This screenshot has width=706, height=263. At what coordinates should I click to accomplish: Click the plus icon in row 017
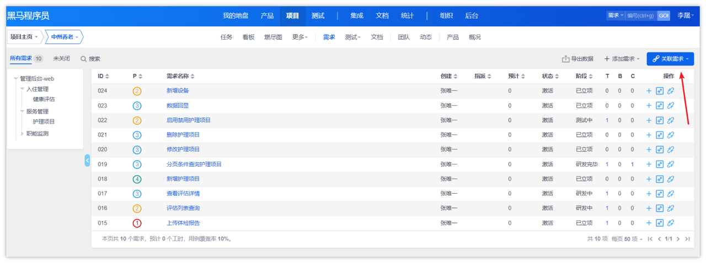click(x=649, y=194)
